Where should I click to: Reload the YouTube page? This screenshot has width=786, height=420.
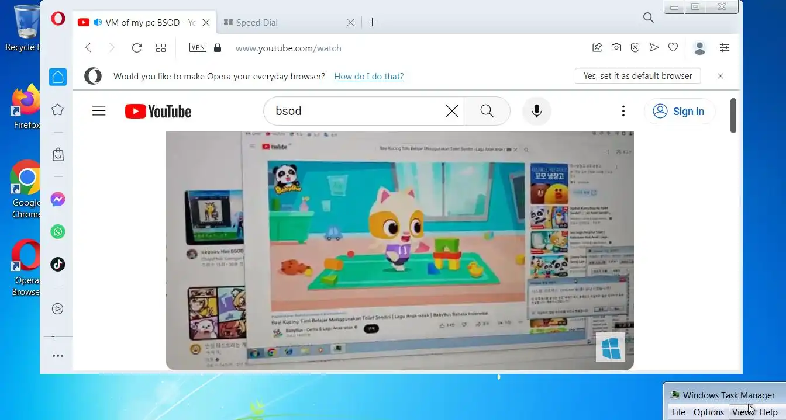pos(137,48)
